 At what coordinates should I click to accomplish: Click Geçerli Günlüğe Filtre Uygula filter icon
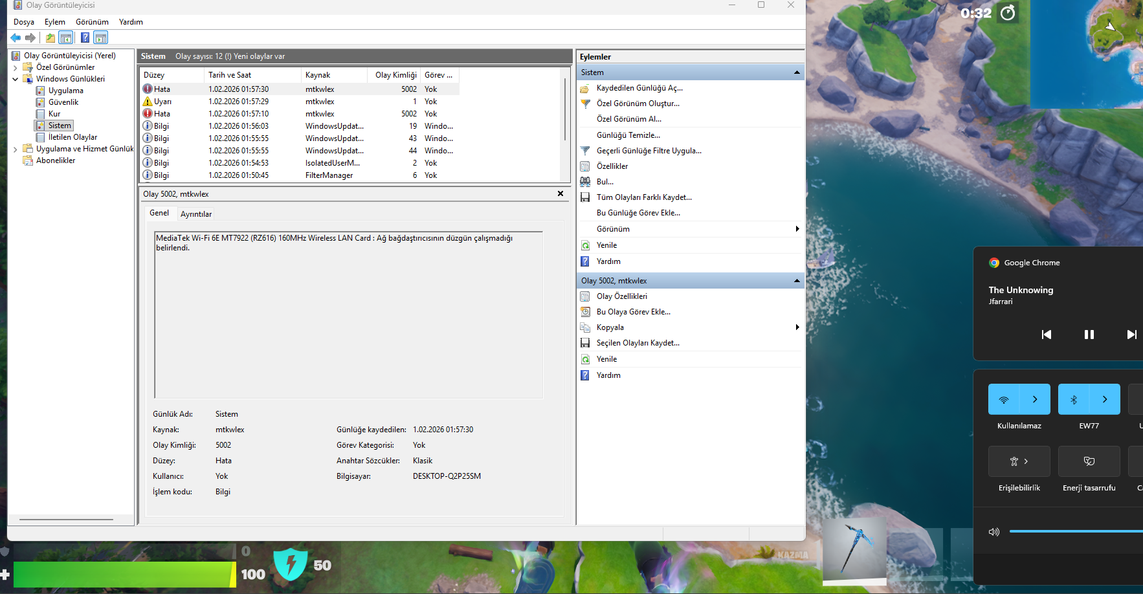pyautogui.click(x=585, y=151)
